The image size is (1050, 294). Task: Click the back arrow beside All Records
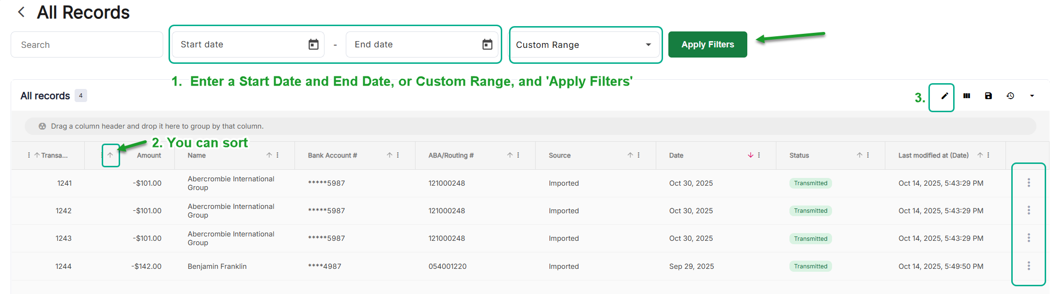(x=21, y=12)
